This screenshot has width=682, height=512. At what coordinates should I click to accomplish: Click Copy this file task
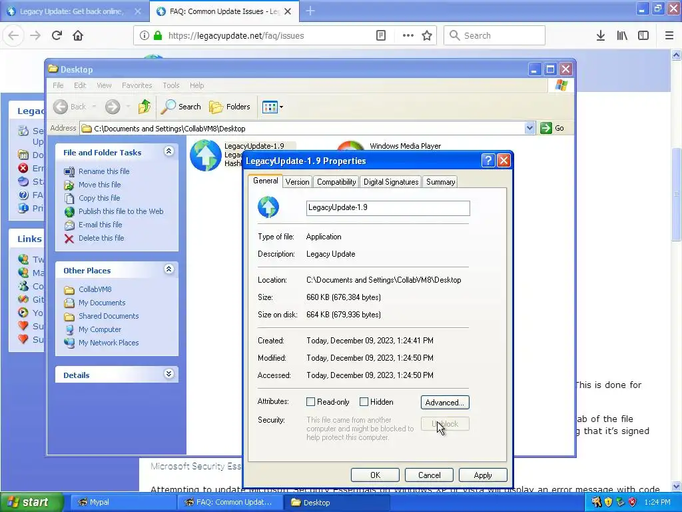[x=99, y=198]
